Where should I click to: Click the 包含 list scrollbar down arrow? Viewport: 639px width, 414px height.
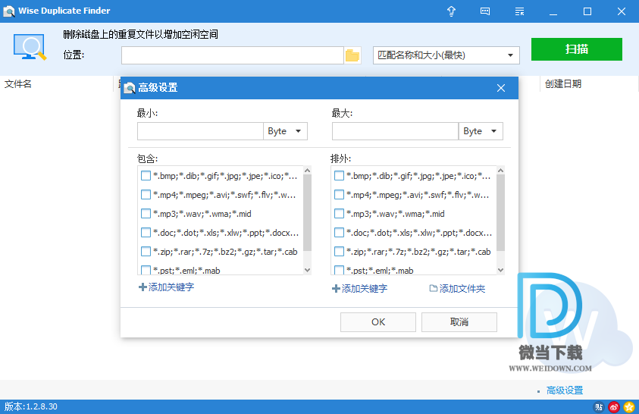(x=308, y=270)
